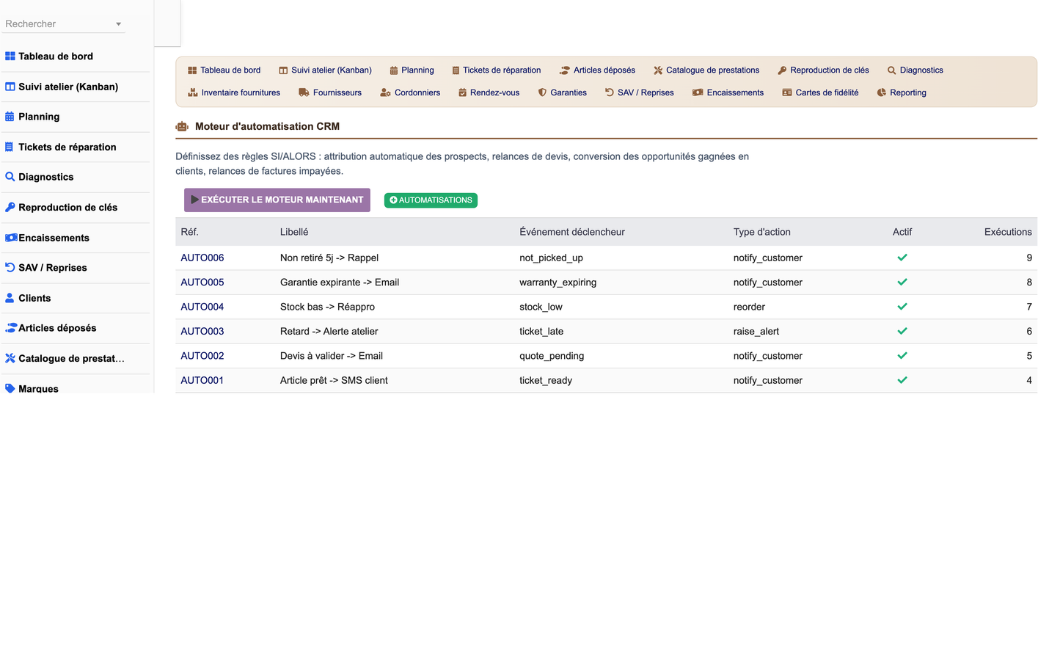The width and height of the screenshot is (1060, 656).
Task: Click the Garanties shield icon
Action: pyautogui.click(x=542, y=92)
